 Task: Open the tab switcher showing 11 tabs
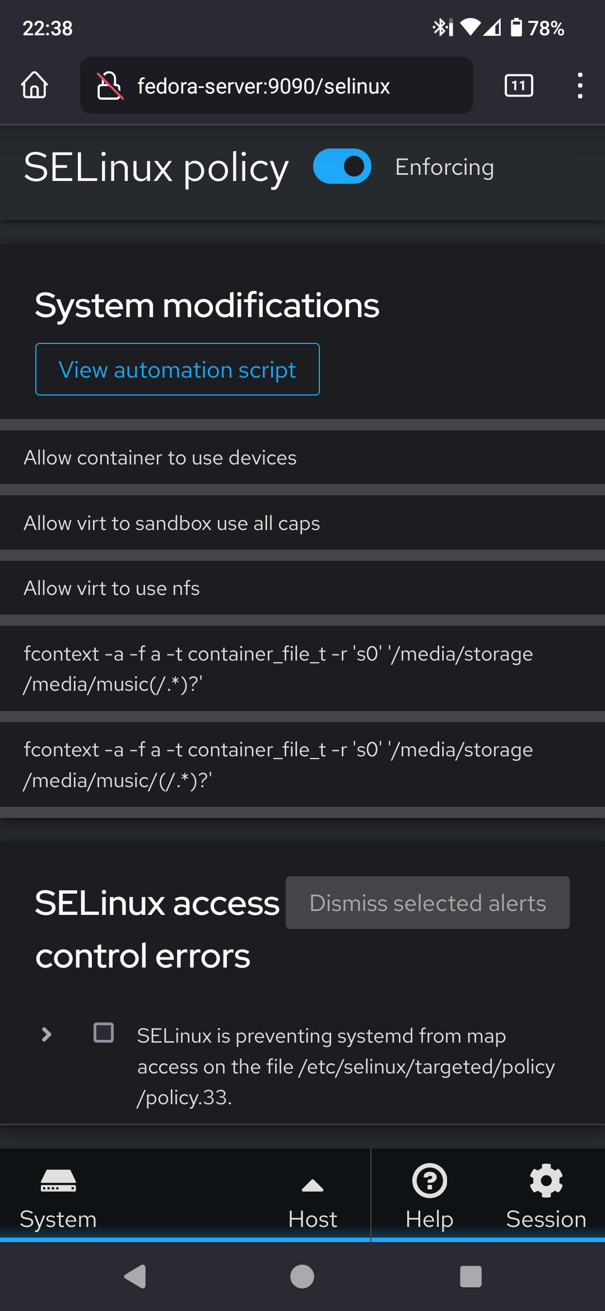click(x=519, y=86)
